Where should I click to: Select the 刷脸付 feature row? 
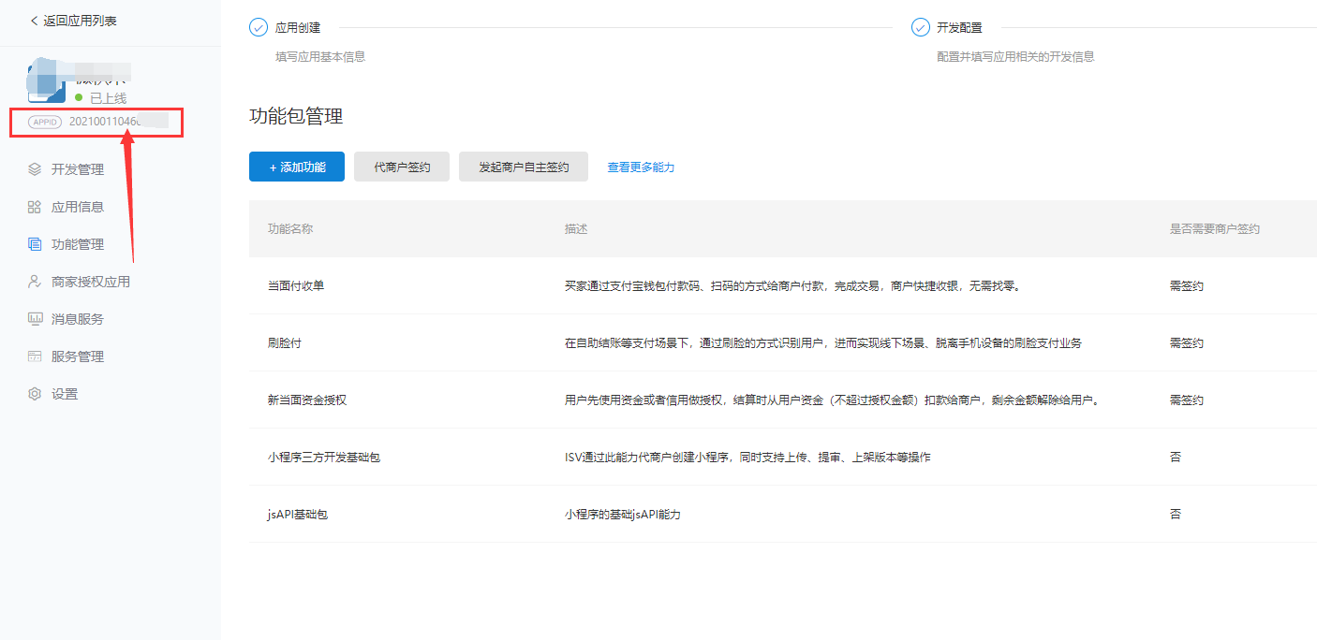point(285,343)
